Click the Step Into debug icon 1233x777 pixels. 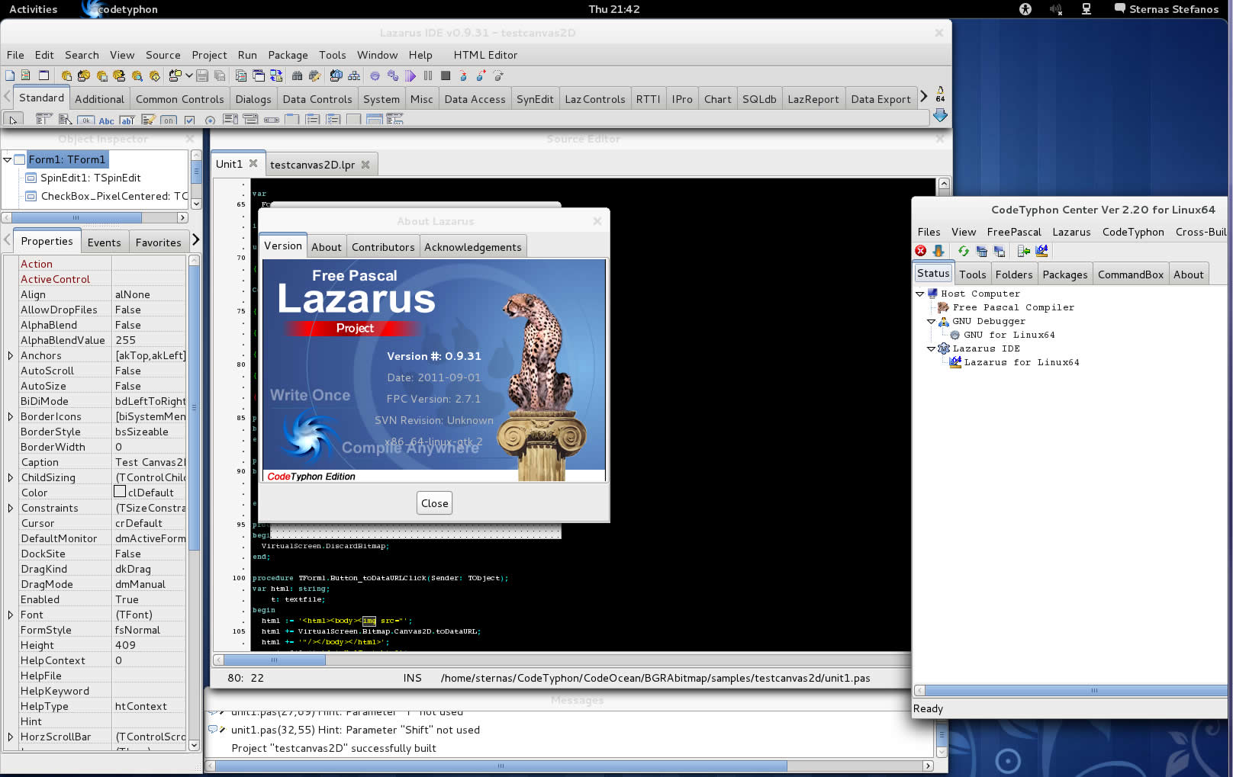[x=463, y=75]
